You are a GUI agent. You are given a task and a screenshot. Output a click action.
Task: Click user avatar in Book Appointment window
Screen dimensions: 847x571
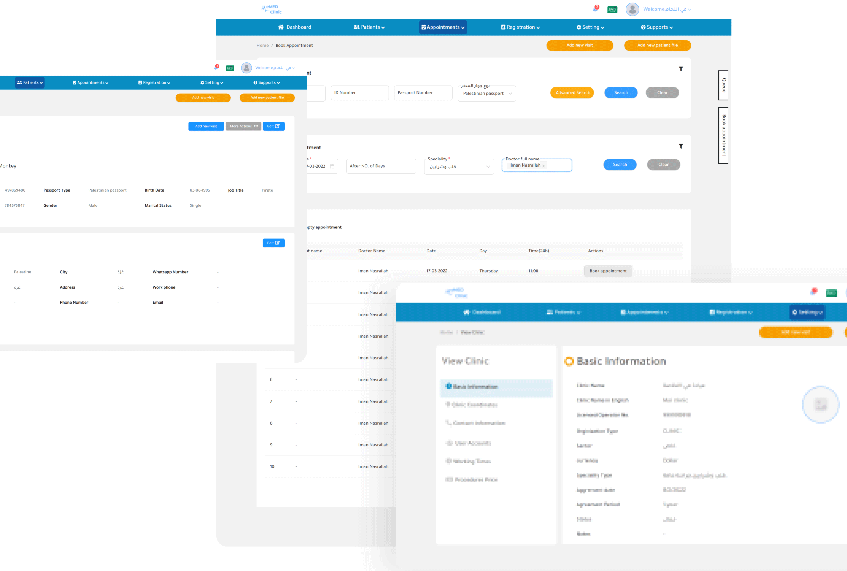632,10
